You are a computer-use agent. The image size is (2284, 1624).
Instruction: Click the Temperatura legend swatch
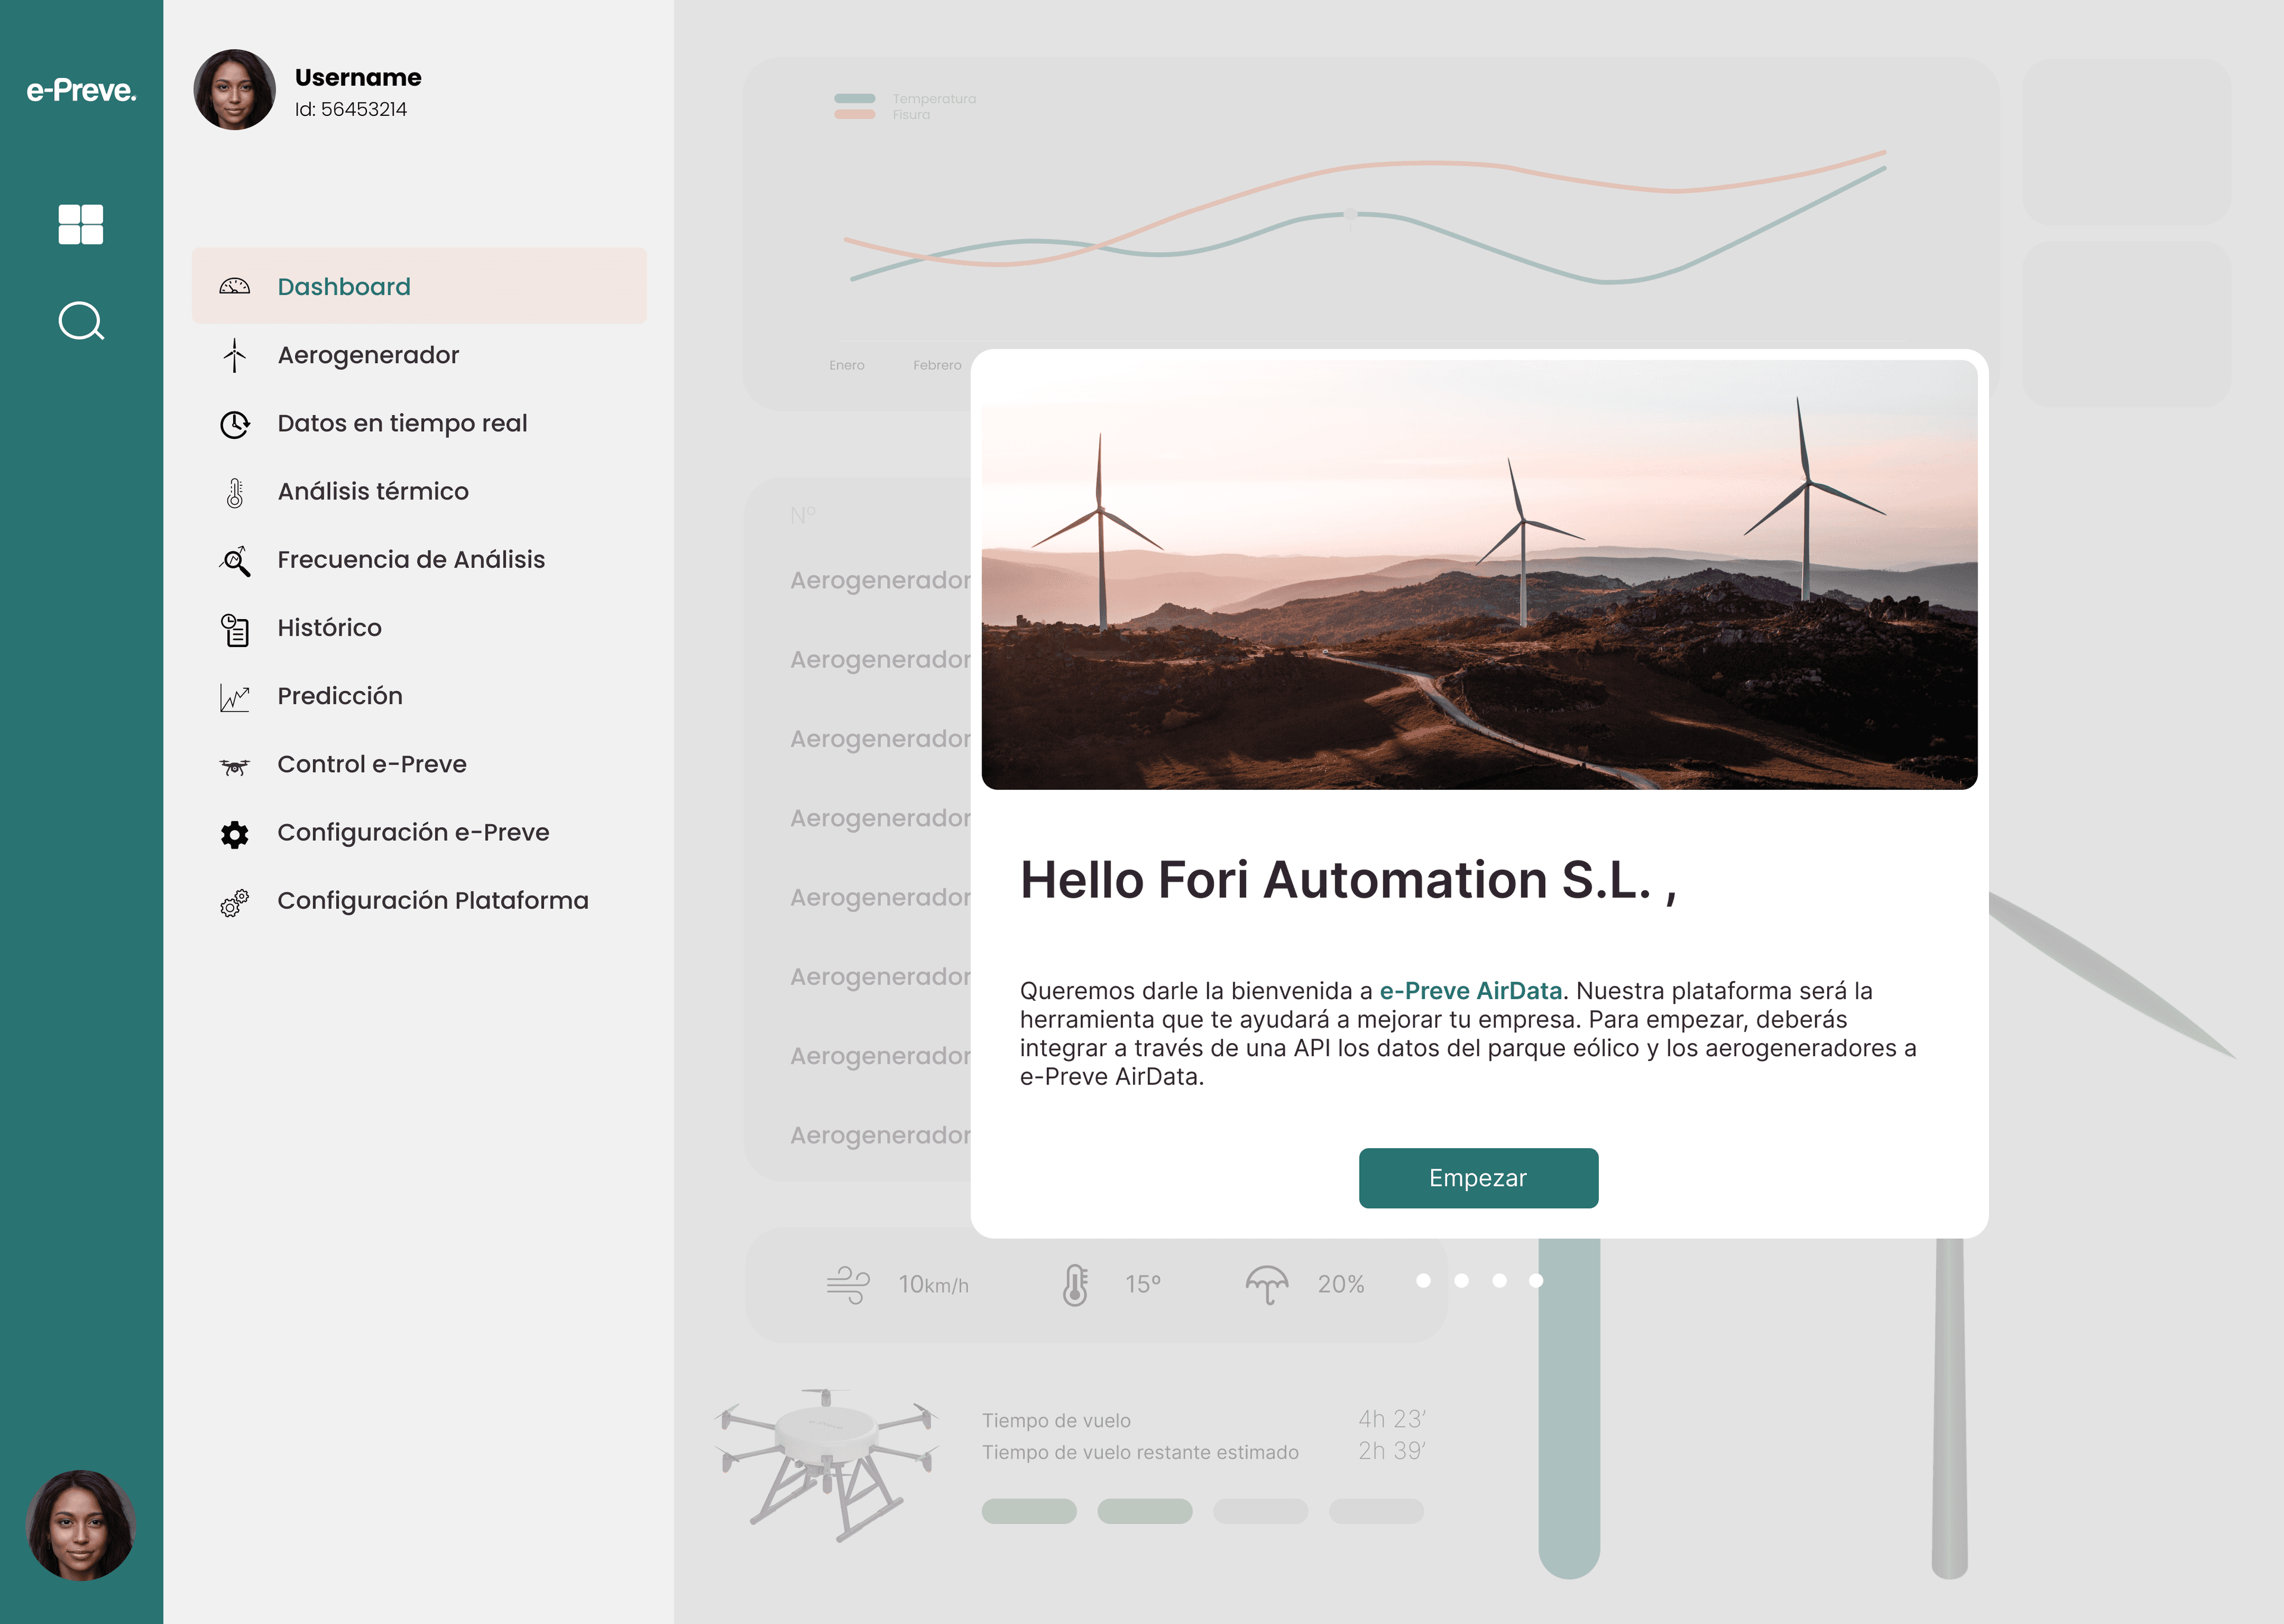coord(855,98)
